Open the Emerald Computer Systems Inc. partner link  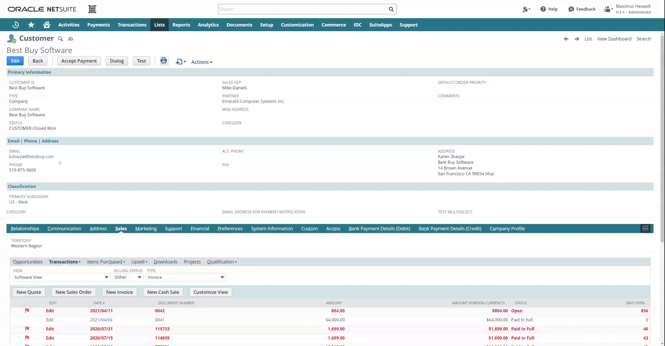(x=253, y=101)
